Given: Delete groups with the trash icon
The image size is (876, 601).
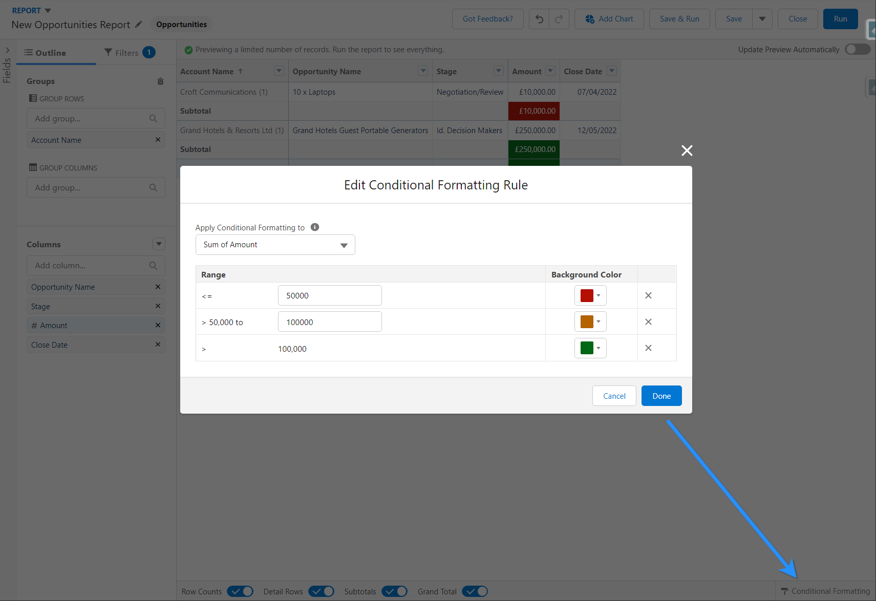Looking at the screenshot, I should [x=160, y=81].
